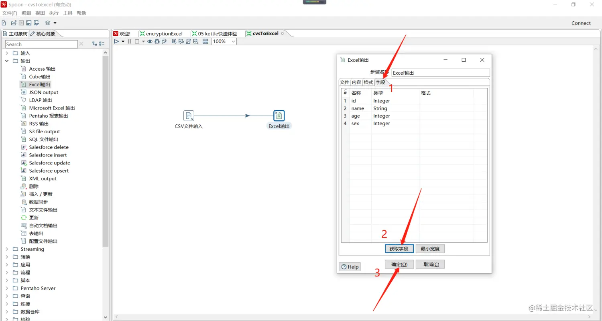Close the cvsToExcel tab with its X
602x321 pixels.
pos(283,34)
